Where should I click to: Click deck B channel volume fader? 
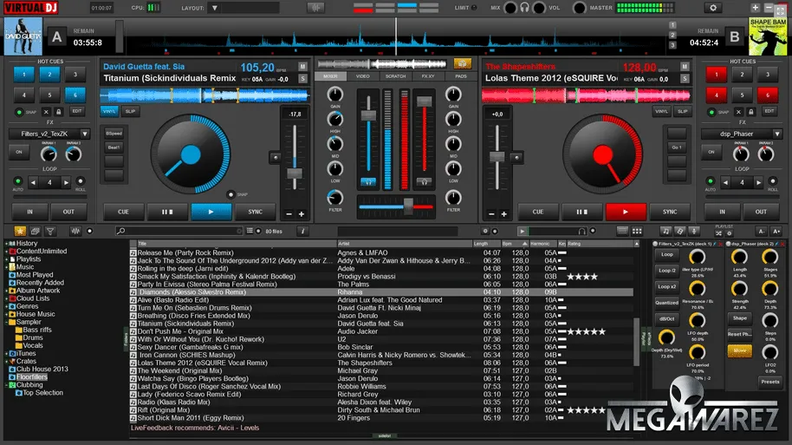(x=425, y=101)
